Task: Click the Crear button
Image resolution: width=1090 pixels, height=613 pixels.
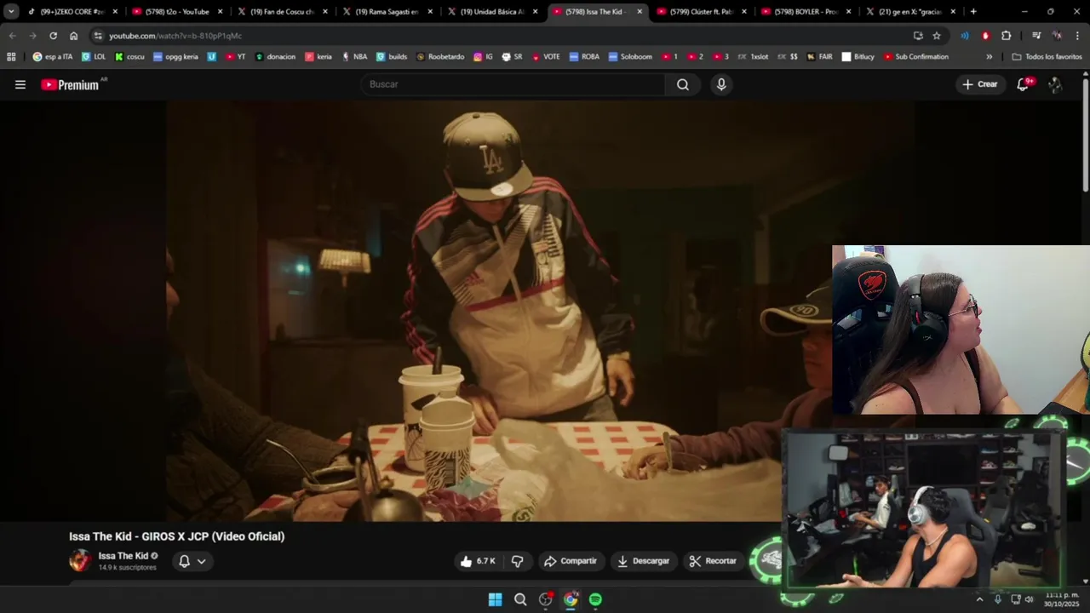Action: tap(979, 84)
